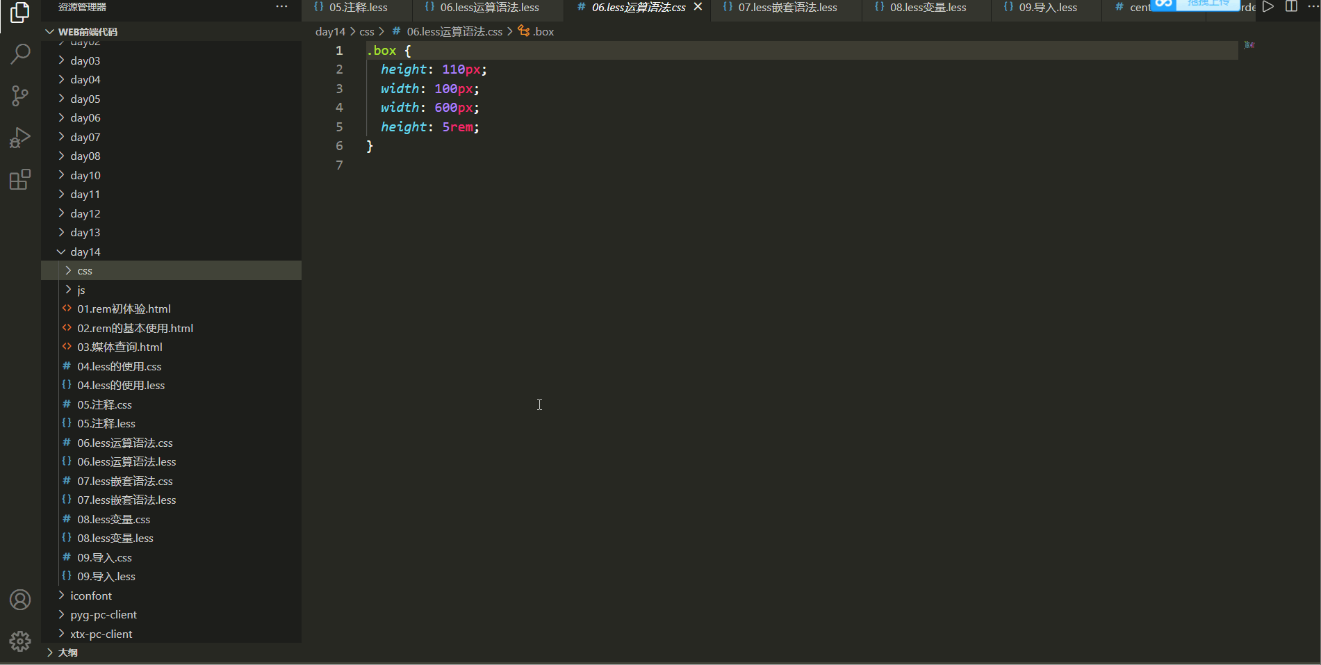Expand the pyg-pc-client folder
This screenshot has height=665, width=1321.
(x=171, y=614)
